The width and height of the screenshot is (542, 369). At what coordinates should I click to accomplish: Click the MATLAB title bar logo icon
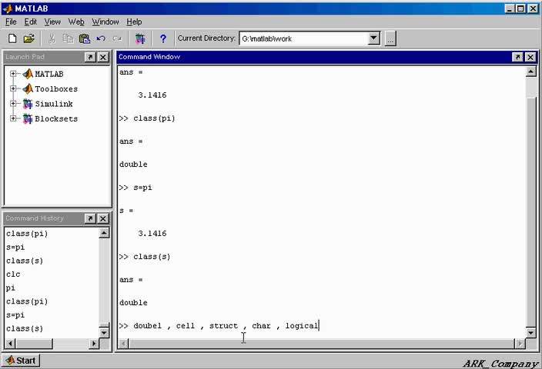8,8
